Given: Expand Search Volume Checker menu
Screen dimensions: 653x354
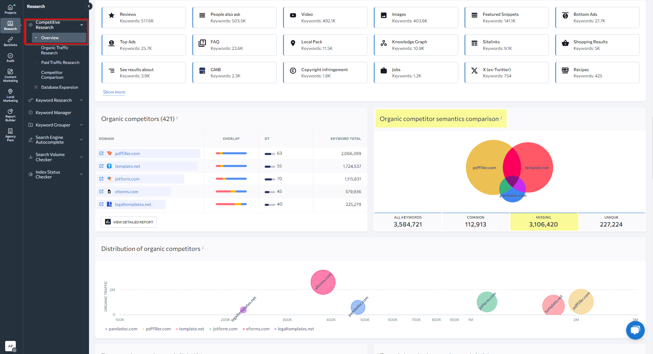Looking at the screenshot, I should point(81,157).
